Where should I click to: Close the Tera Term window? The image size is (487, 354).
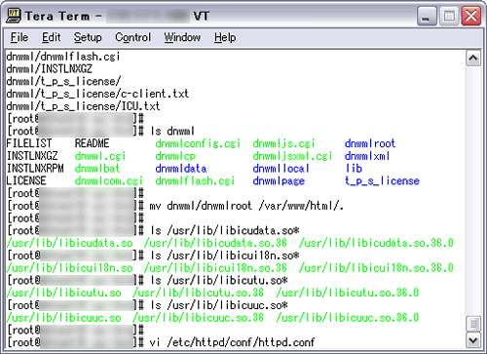pos(471,16)
